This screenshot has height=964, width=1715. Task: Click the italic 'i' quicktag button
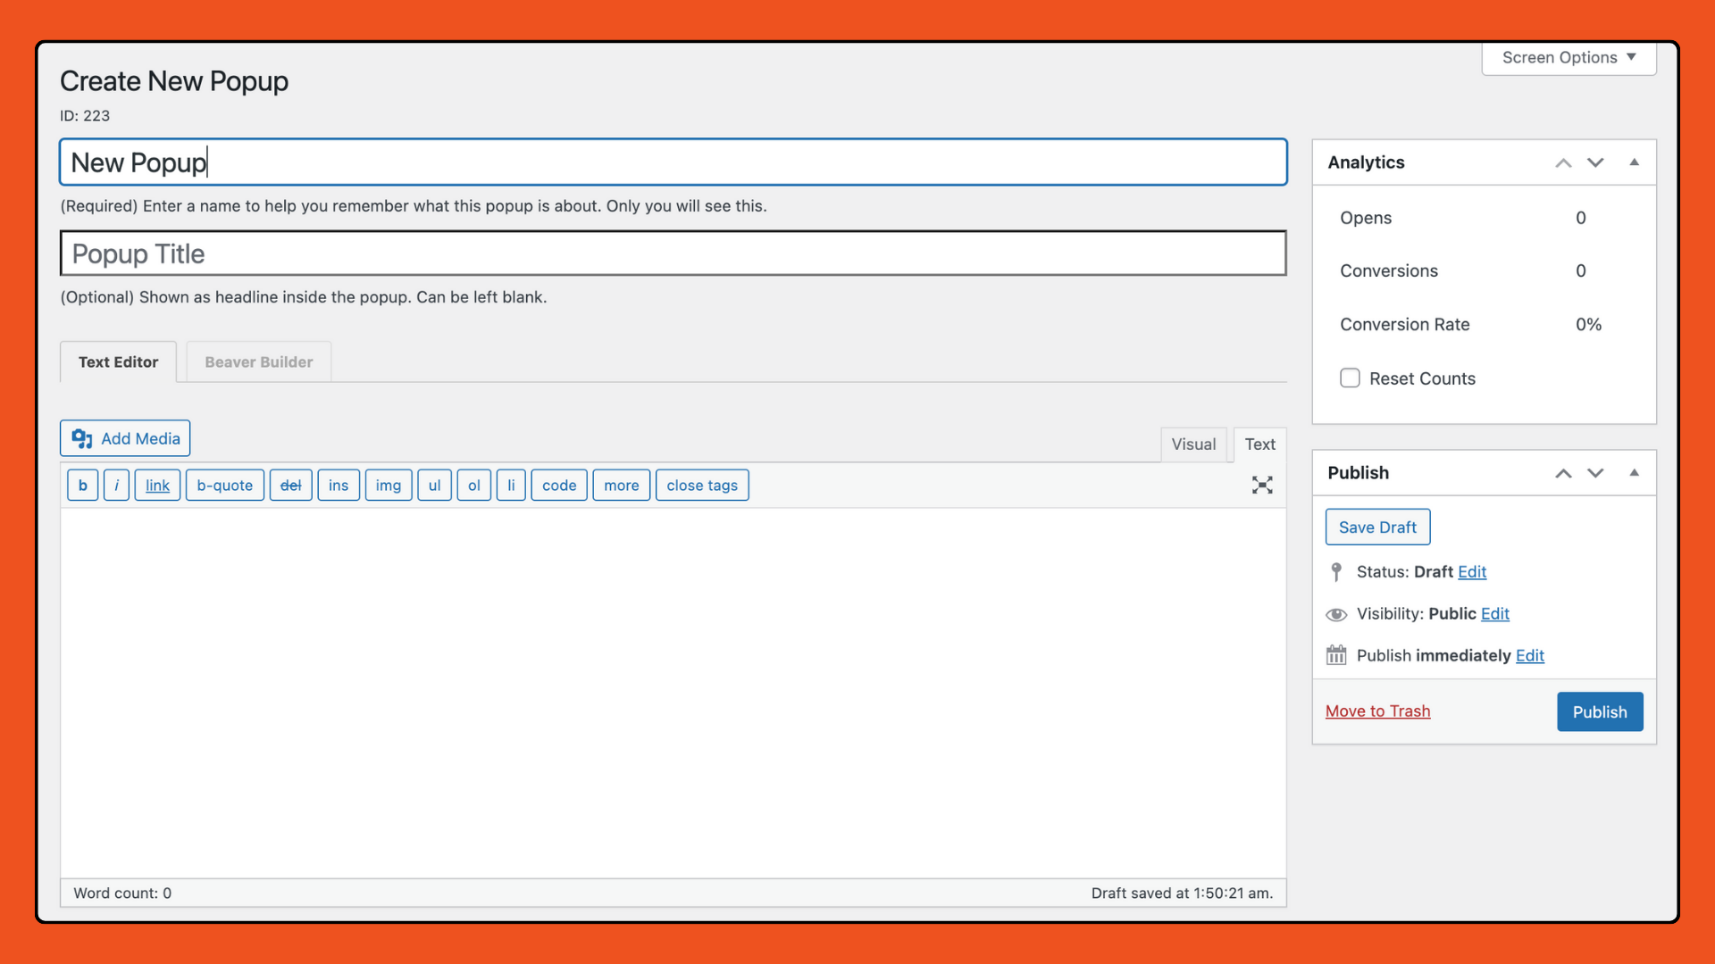pos(116,485)
